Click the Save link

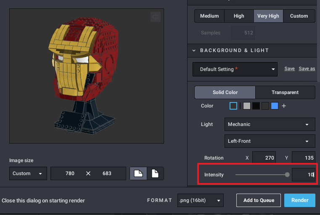pyautogui.click(x=290, y=69)
